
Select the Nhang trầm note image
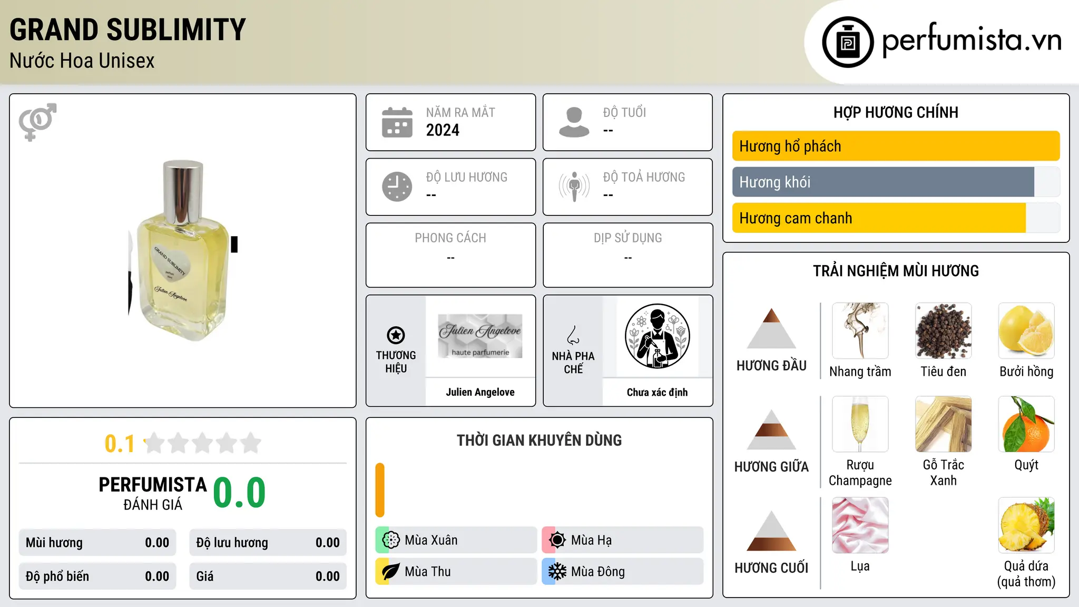point(860,331)
